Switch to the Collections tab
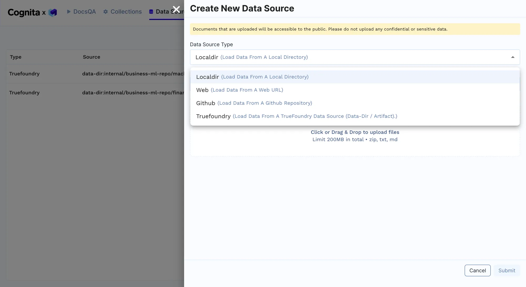 [126, 12]
